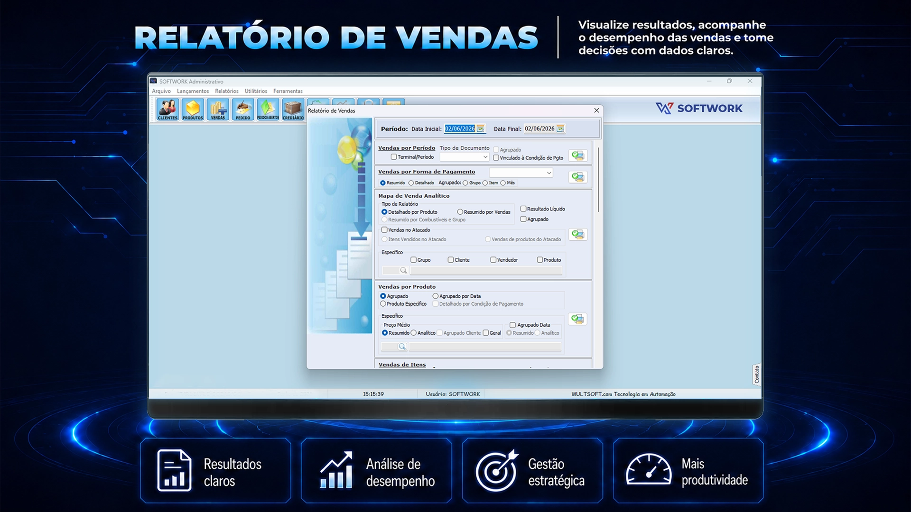The height and width of the screenshot is (512, 911).
Task: Open the Crediário toolbar module
Action: point(293,110)
